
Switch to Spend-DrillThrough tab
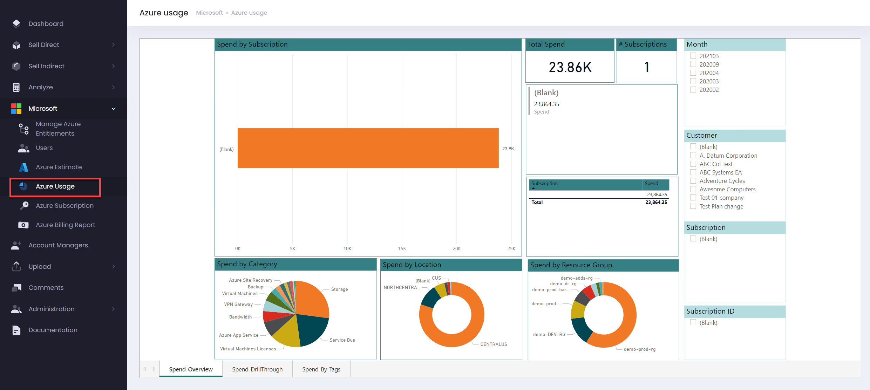click(x=257, y=369)
